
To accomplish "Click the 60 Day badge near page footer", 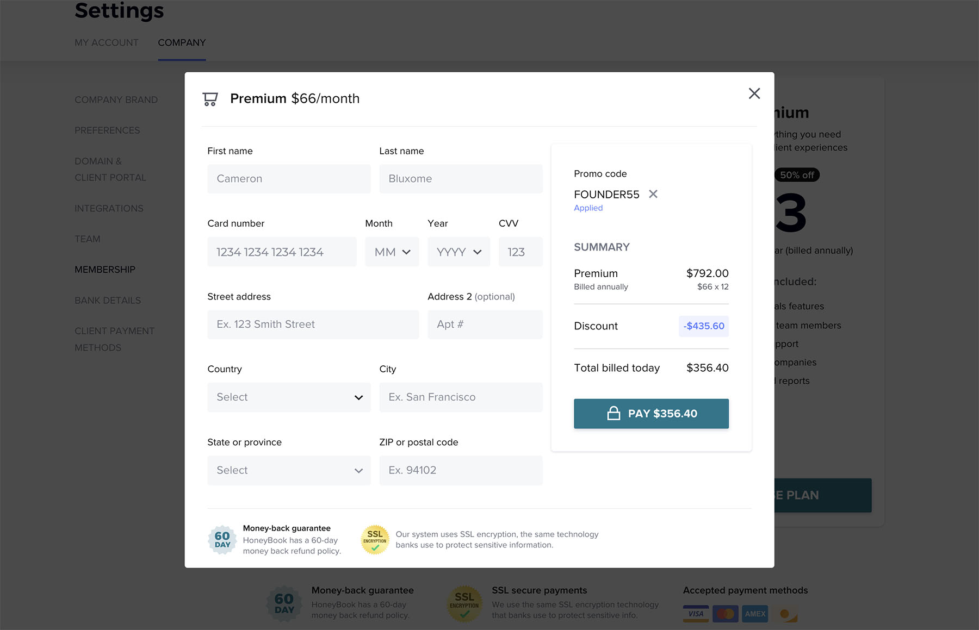I will point(284,603).
